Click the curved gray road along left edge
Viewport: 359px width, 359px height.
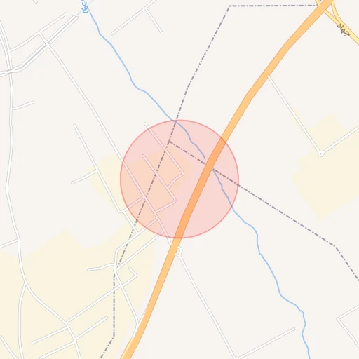tap(11, 163)
